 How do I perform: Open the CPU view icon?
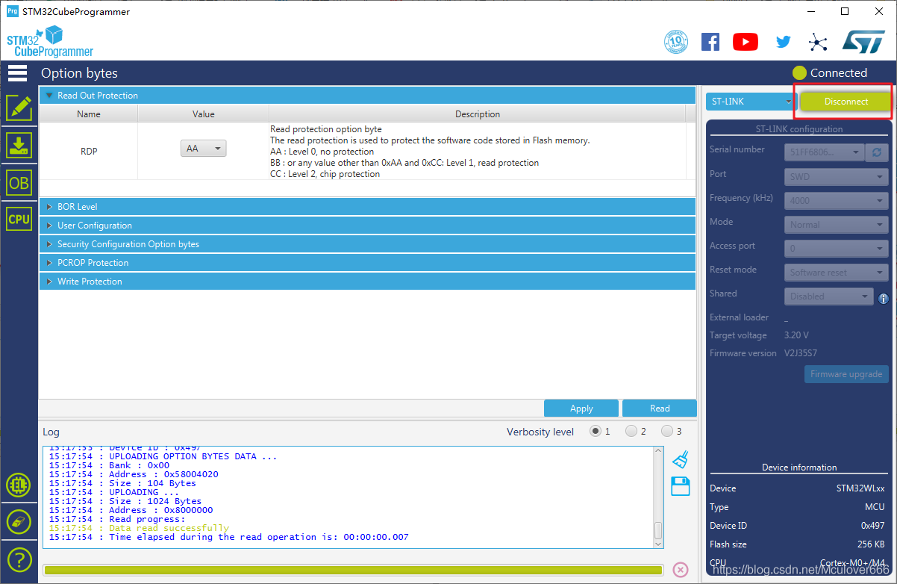pos(19,219)
